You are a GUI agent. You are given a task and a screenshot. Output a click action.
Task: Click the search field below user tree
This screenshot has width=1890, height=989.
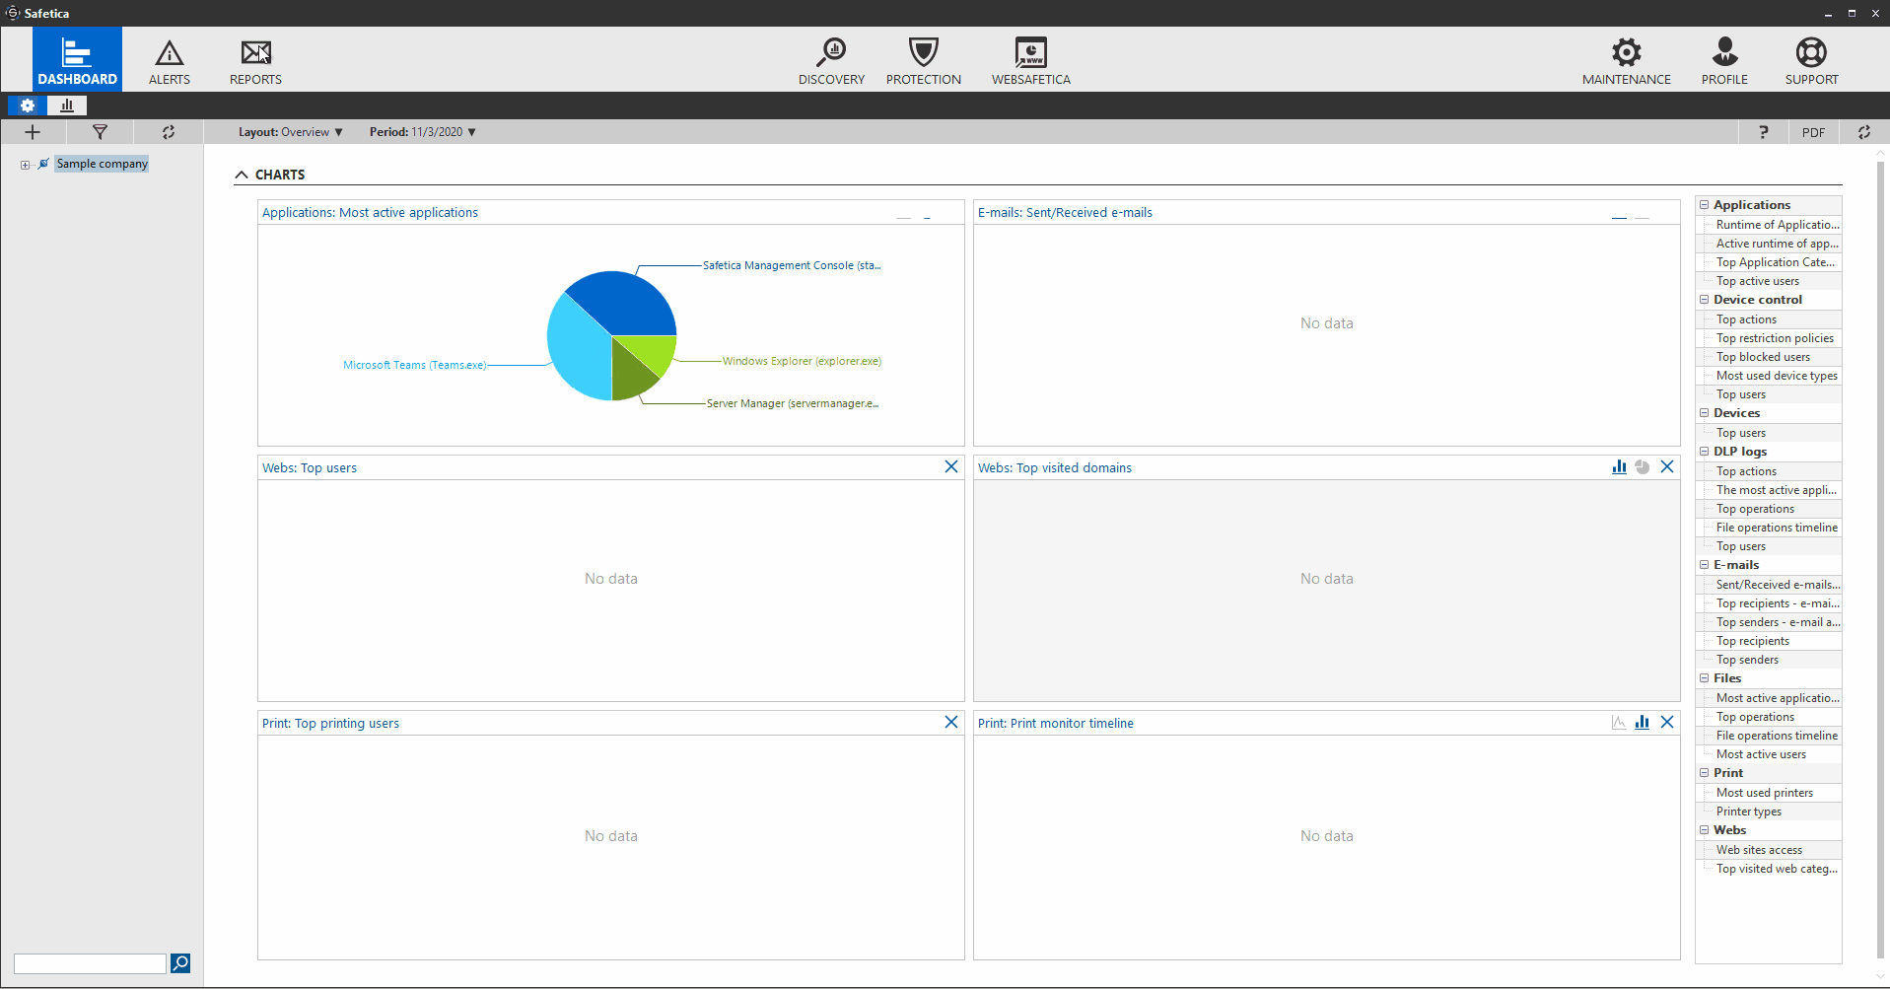click(90, 963)
